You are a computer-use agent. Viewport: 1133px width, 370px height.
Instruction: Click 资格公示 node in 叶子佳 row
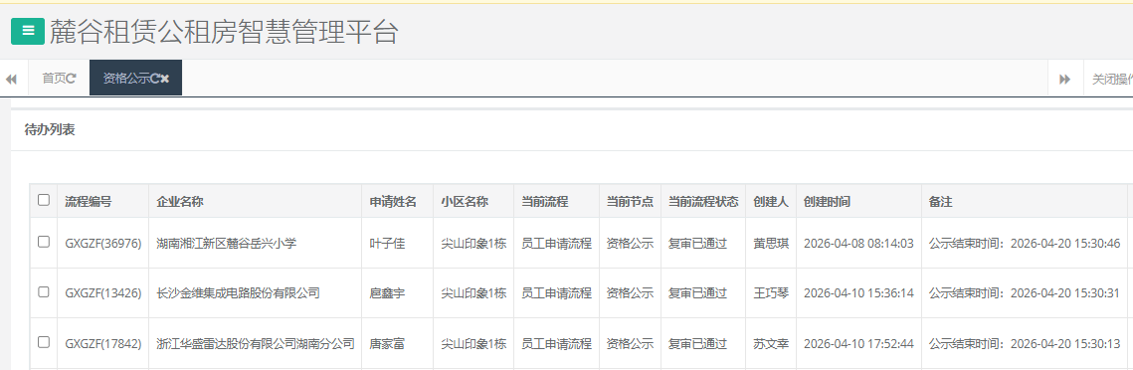click(x=630, y=244)
